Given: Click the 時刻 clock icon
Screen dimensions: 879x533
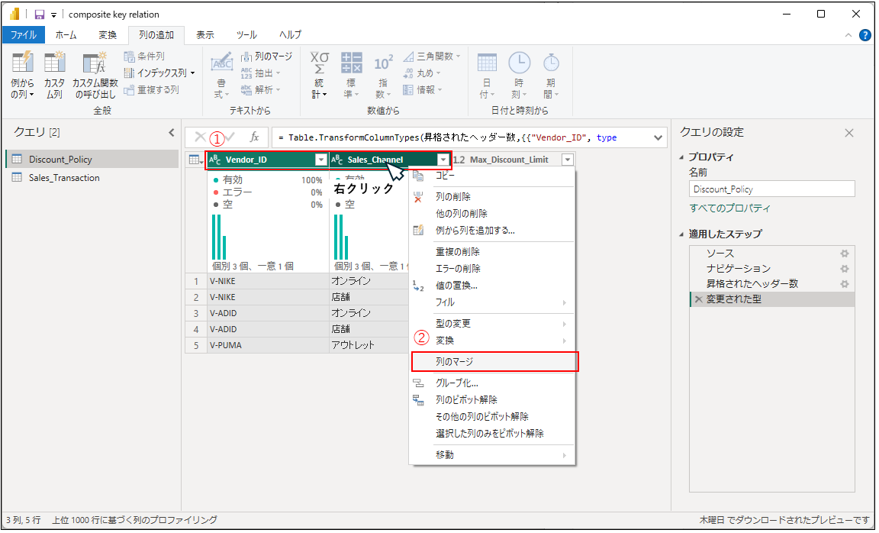Looking at the screenshot, I should pyautogui.click(x=519, y=64).
